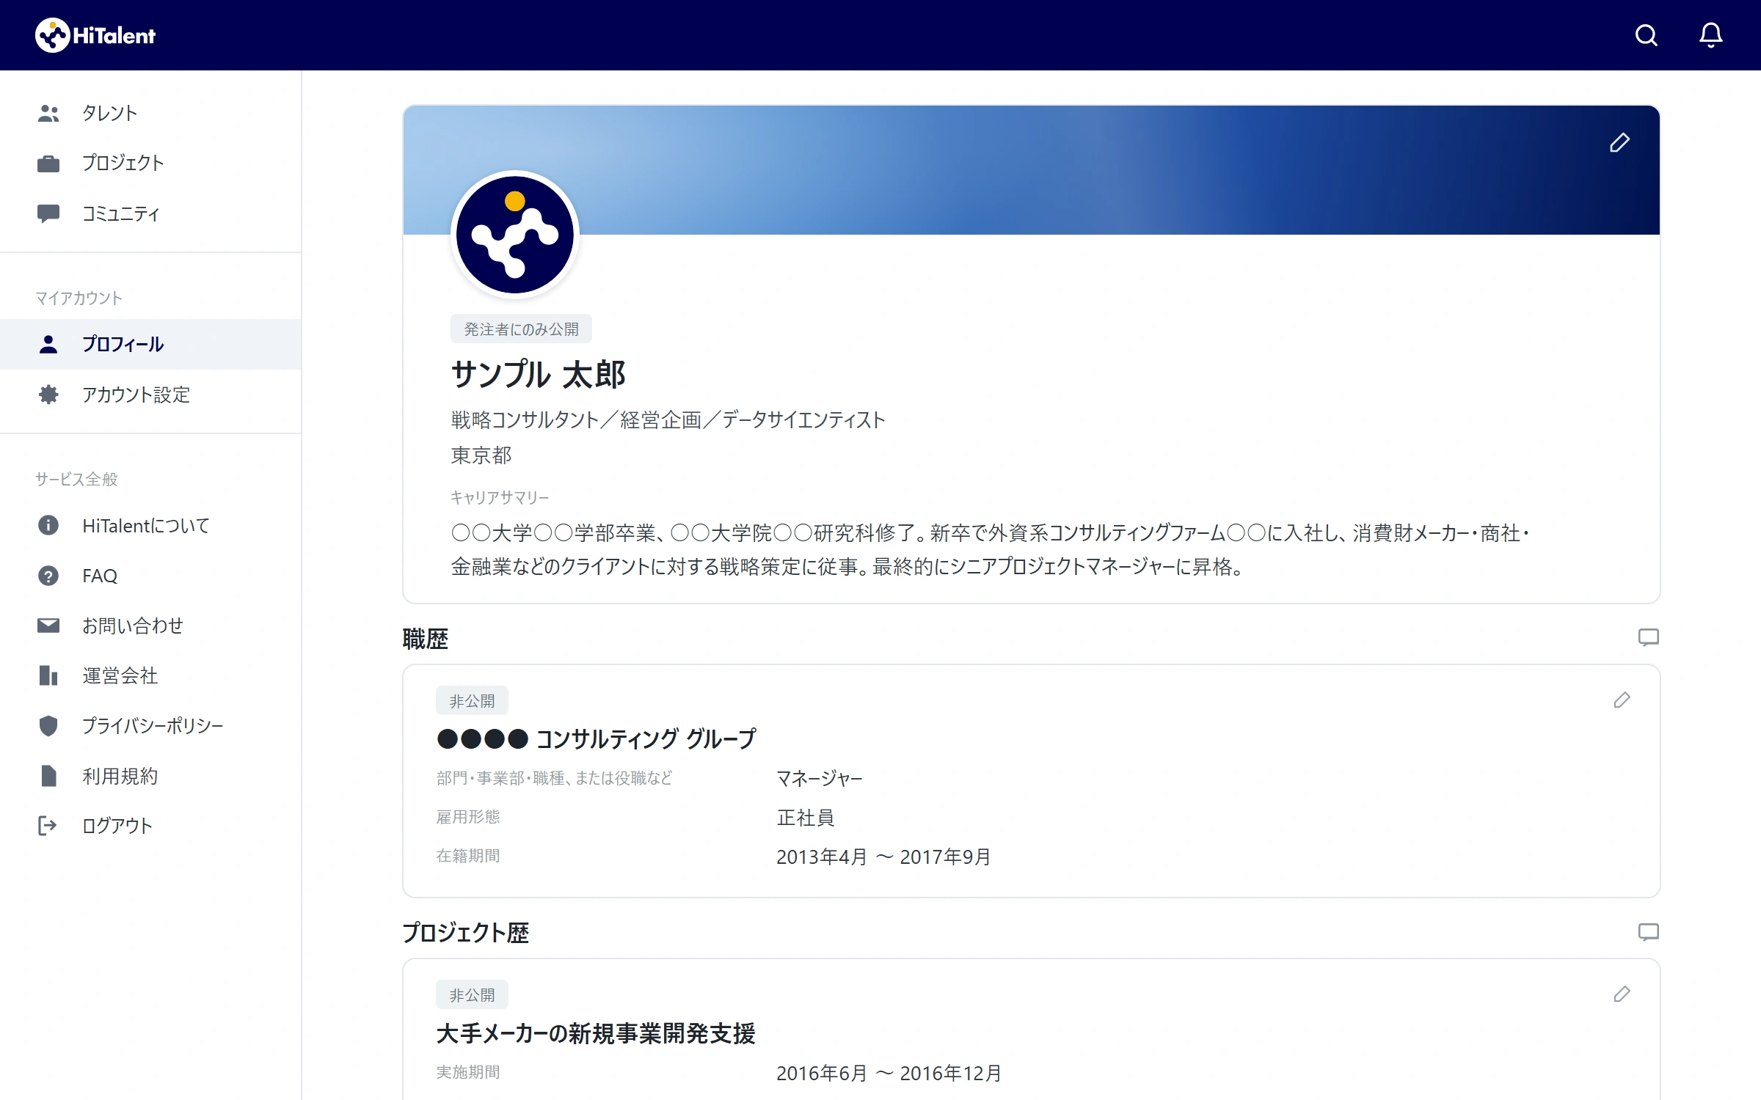Click the profile avatar image
The height and width of the screenshot is (1100, 1761).
click(x=515, y=235)
